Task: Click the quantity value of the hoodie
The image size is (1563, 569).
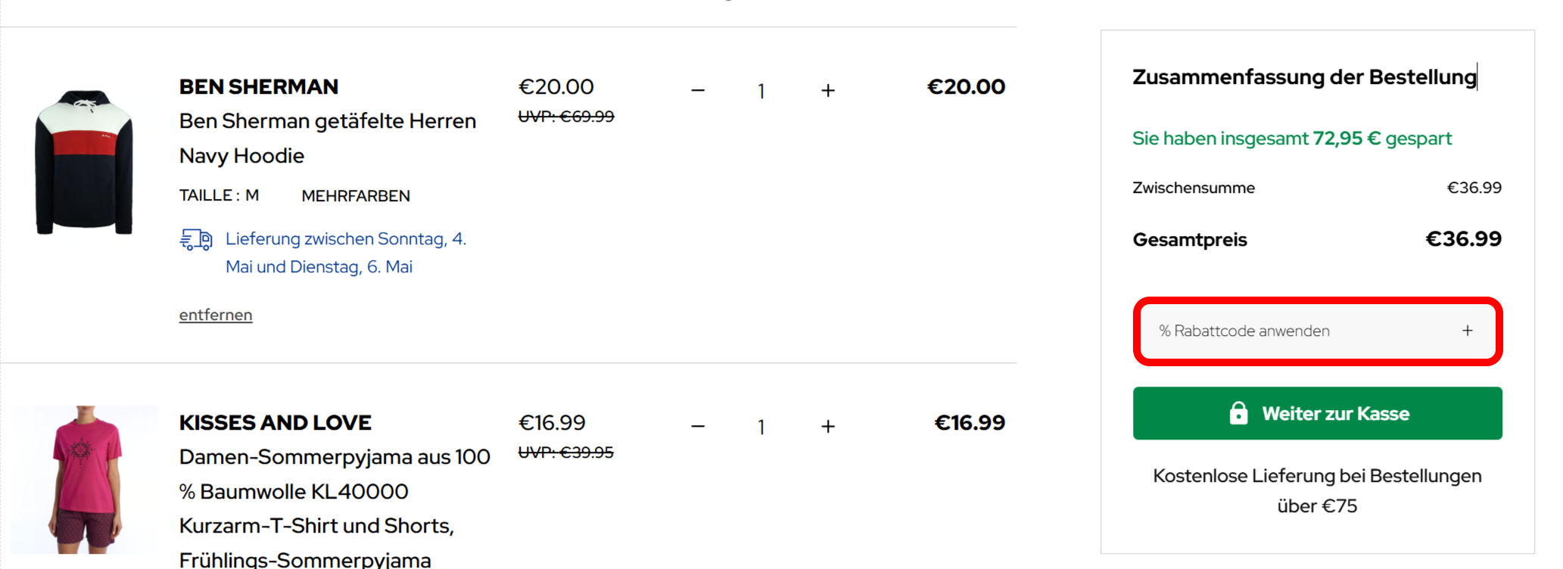Action: [761, 91]
